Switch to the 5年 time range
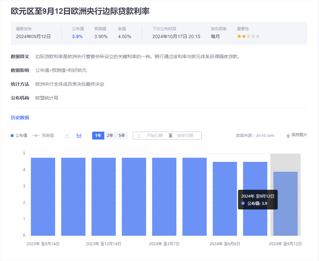 click(122, 135)
